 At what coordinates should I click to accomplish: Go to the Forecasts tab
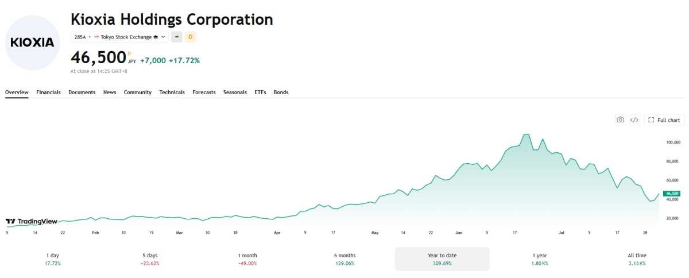pos(204,92)
